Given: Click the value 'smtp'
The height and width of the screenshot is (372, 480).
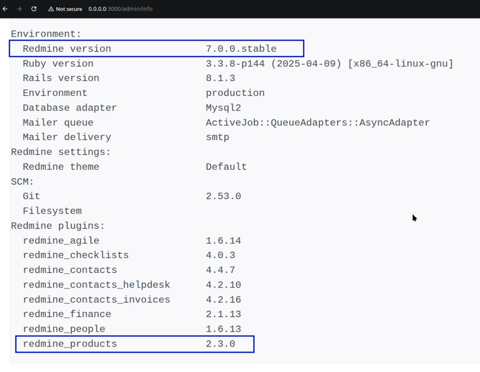Looking at the screenshot, I should (x=217, y=137).
